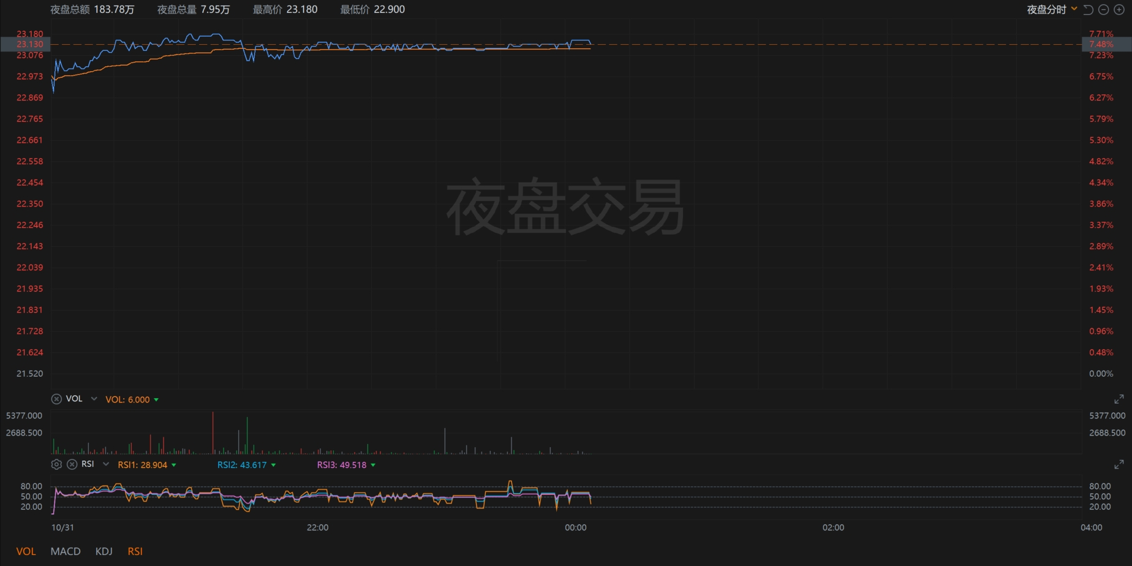
Task: Click the 02:00 time axis label
Action: tap(833, 527)
